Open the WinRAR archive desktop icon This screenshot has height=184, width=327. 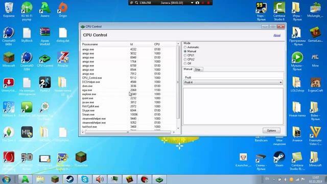pyautogui.click(x=45, y=36)
